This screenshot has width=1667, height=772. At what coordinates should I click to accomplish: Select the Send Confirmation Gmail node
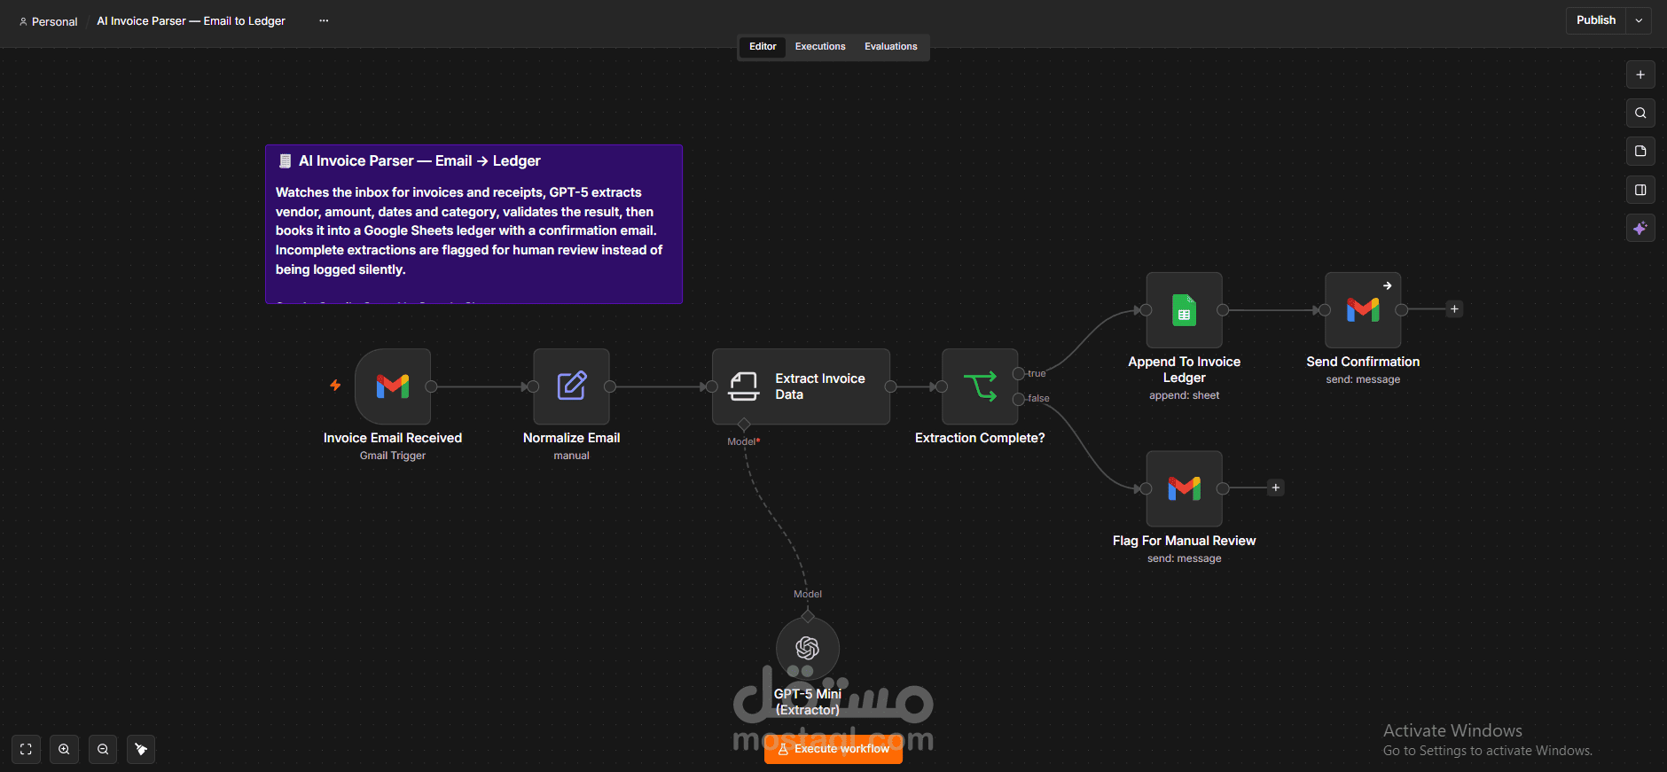pyautogui.click(x=1363, y=310)
